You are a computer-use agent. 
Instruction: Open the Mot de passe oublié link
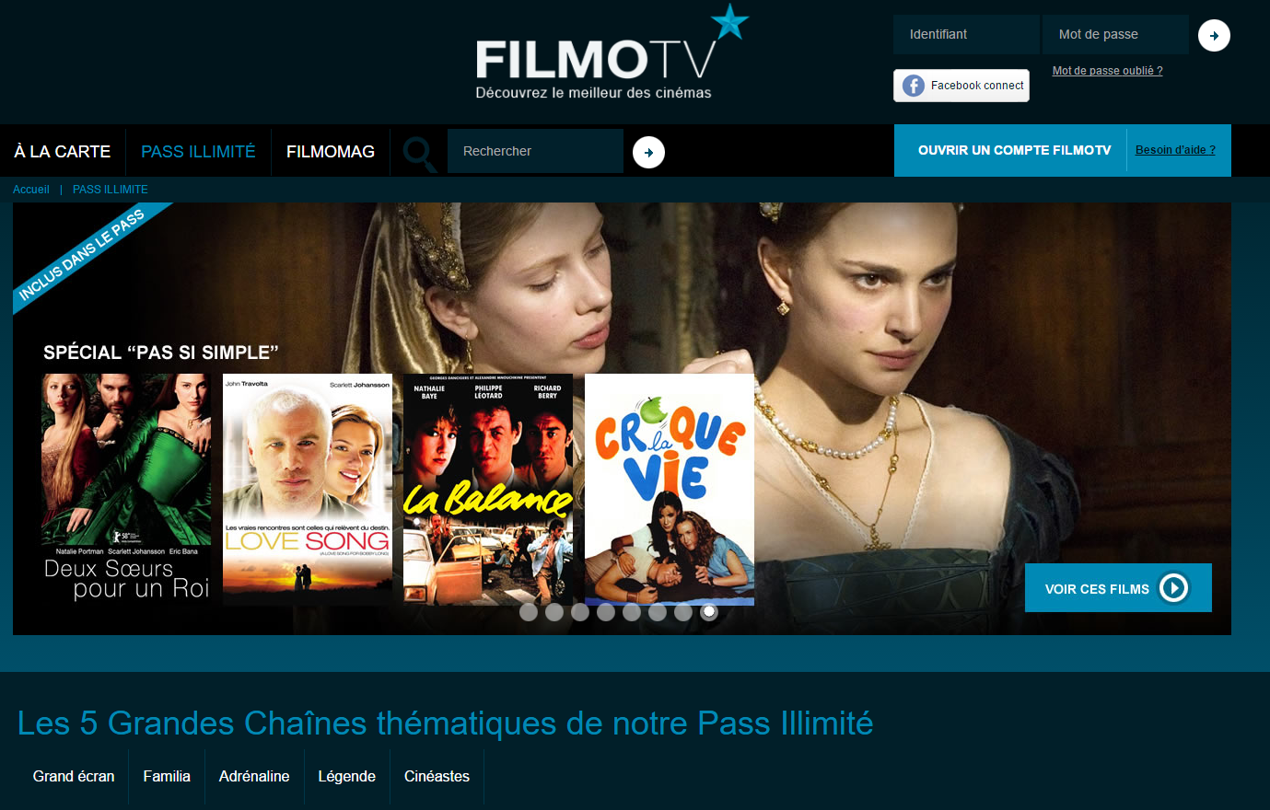[x=1107, y=71]
